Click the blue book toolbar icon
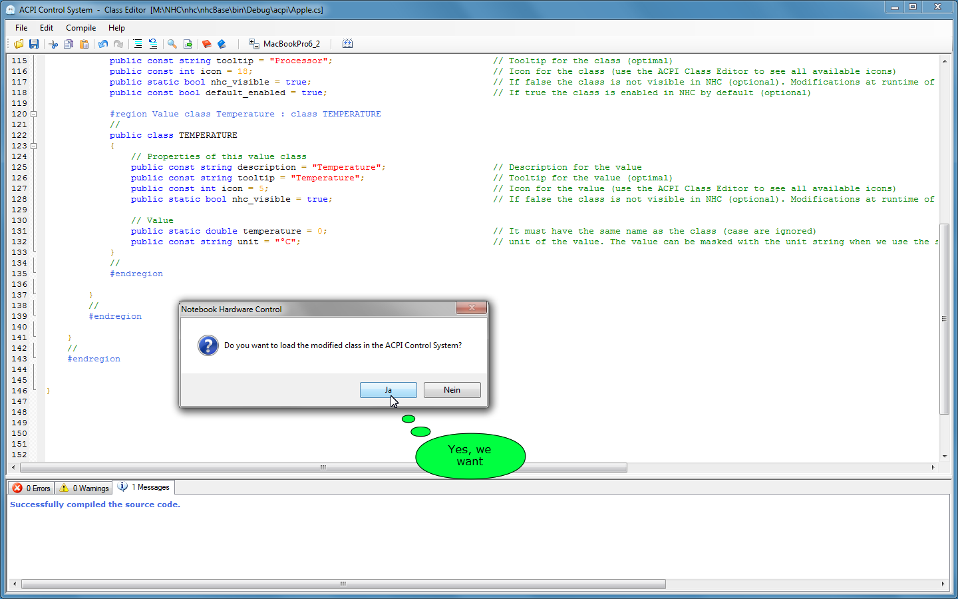958x599 pixels. [222, 44]
